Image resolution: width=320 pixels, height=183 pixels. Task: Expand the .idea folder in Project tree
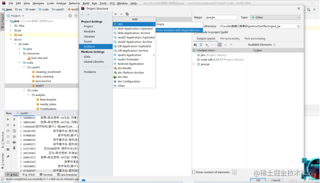11,26
